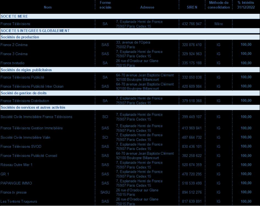The width and height of the screenshot is (260, 206).
Task: Click the 'Adresse' column header
Action: (x=147, y=7)
